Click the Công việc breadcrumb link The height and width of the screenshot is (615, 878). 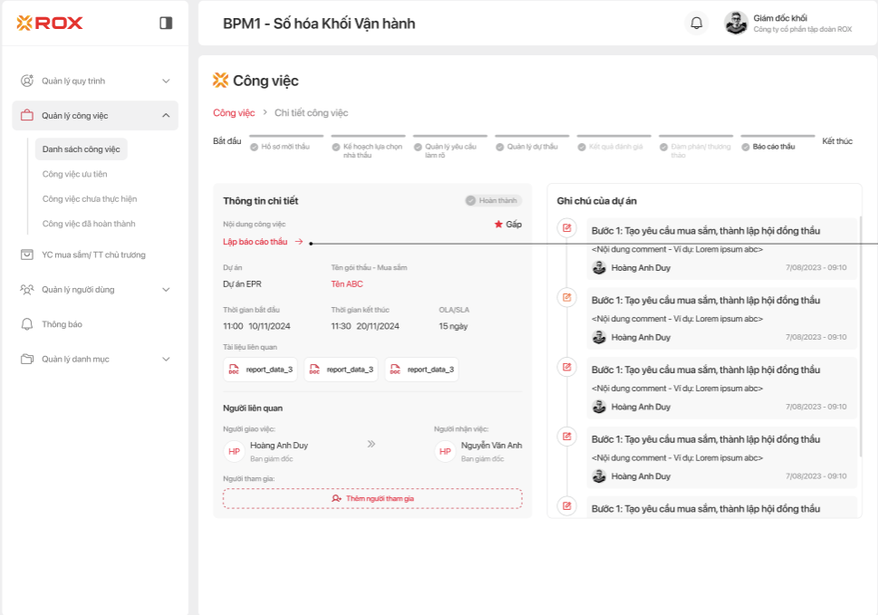(234, 113)
